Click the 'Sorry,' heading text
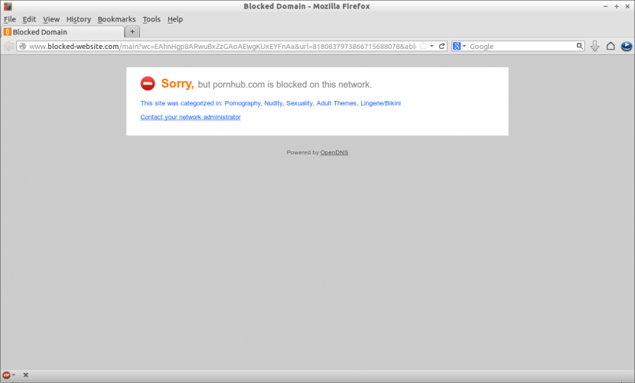 [177, 83]
